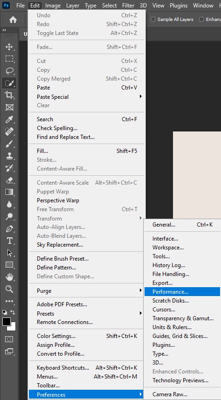Select the Zoom tool
Image resolution: width=221 pixels, height=400 pixels.
pos(9,289)
